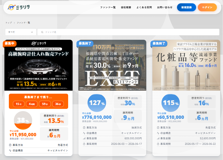Click the 抽選方式 value
223x160 pixels.
coord(137,128)
